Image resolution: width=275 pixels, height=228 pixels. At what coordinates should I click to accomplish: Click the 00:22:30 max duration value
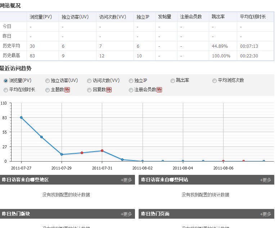[x=249, y=56]
